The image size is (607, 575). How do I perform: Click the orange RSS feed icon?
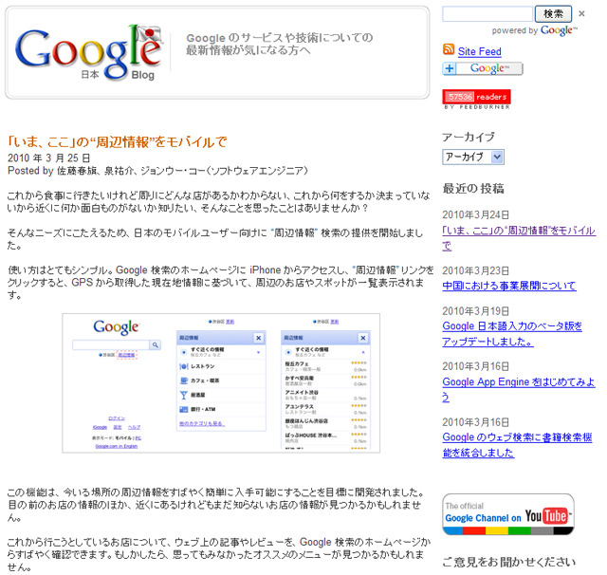click(x=449, y=49)
